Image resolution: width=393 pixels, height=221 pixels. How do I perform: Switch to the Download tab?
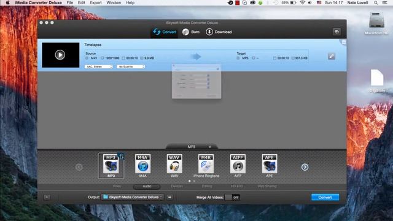point(219,32)
